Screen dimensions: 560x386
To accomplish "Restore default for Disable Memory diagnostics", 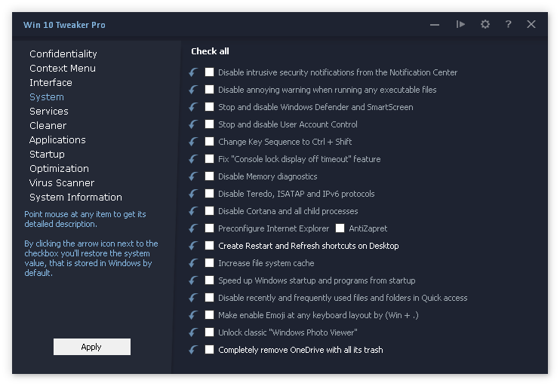I will [194, 176].
